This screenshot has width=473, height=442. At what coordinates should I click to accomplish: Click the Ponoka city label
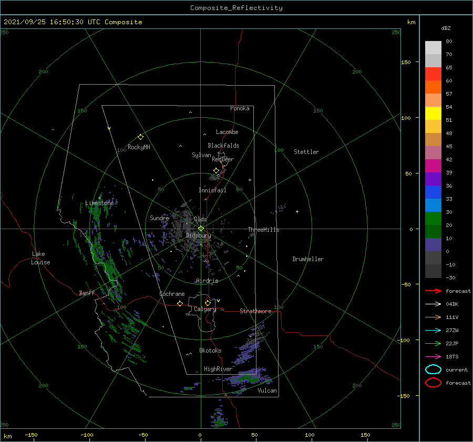240,108
